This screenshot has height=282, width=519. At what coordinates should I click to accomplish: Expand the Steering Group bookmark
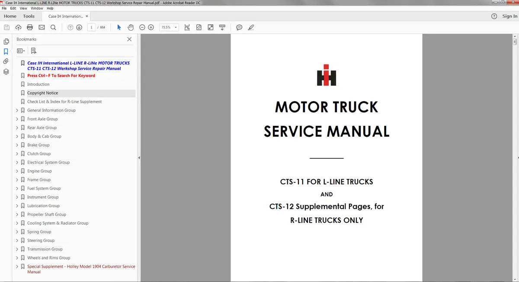coord(17,240)
